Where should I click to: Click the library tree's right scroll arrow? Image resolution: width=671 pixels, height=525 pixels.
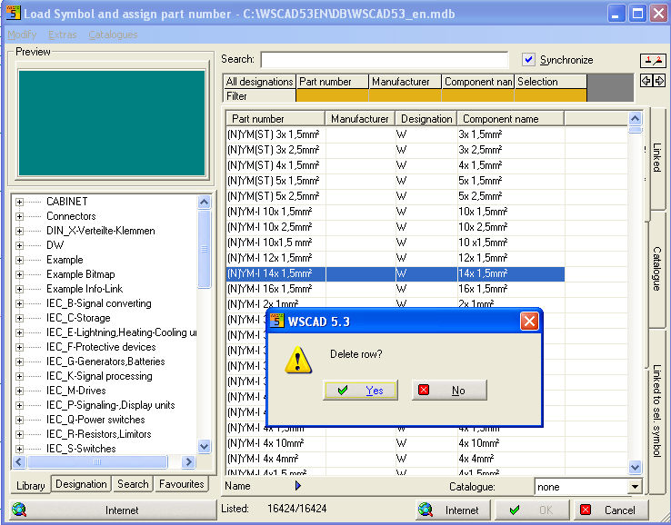click(188, 461)
